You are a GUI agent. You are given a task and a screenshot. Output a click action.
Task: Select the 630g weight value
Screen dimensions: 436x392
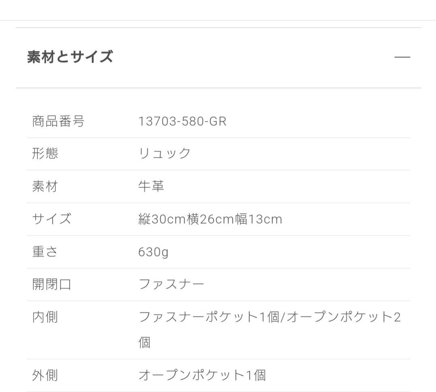click(x=153, y=252)
